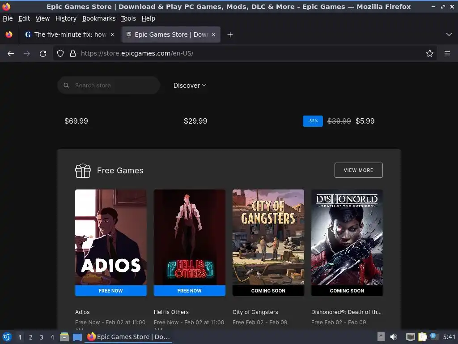
Task: Click the $29.99 price
Action: (195, 121)
